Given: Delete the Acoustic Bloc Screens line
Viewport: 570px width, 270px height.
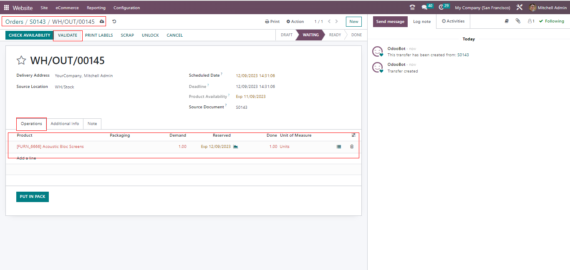Looking at the screenshot, I should pyautogui.click(x=352, y=147).
